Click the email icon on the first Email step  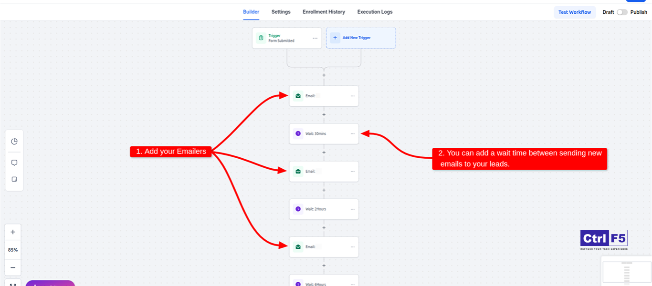coord(298,96)
